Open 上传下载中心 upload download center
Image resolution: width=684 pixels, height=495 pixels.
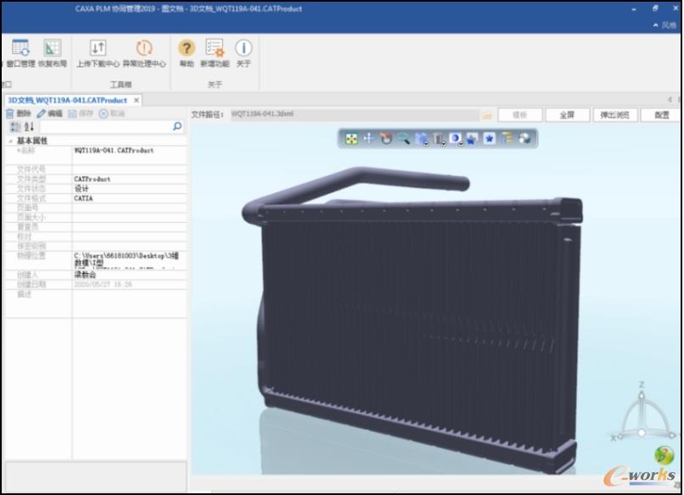98,53
